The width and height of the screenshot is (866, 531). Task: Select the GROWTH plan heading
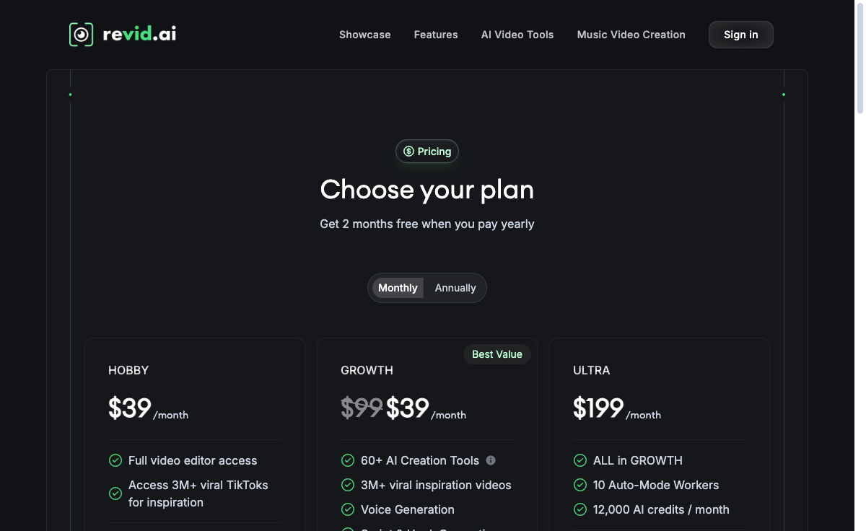[367, 370]
